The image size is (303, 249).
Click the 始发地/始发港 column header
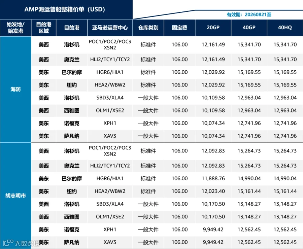point(15,28)
